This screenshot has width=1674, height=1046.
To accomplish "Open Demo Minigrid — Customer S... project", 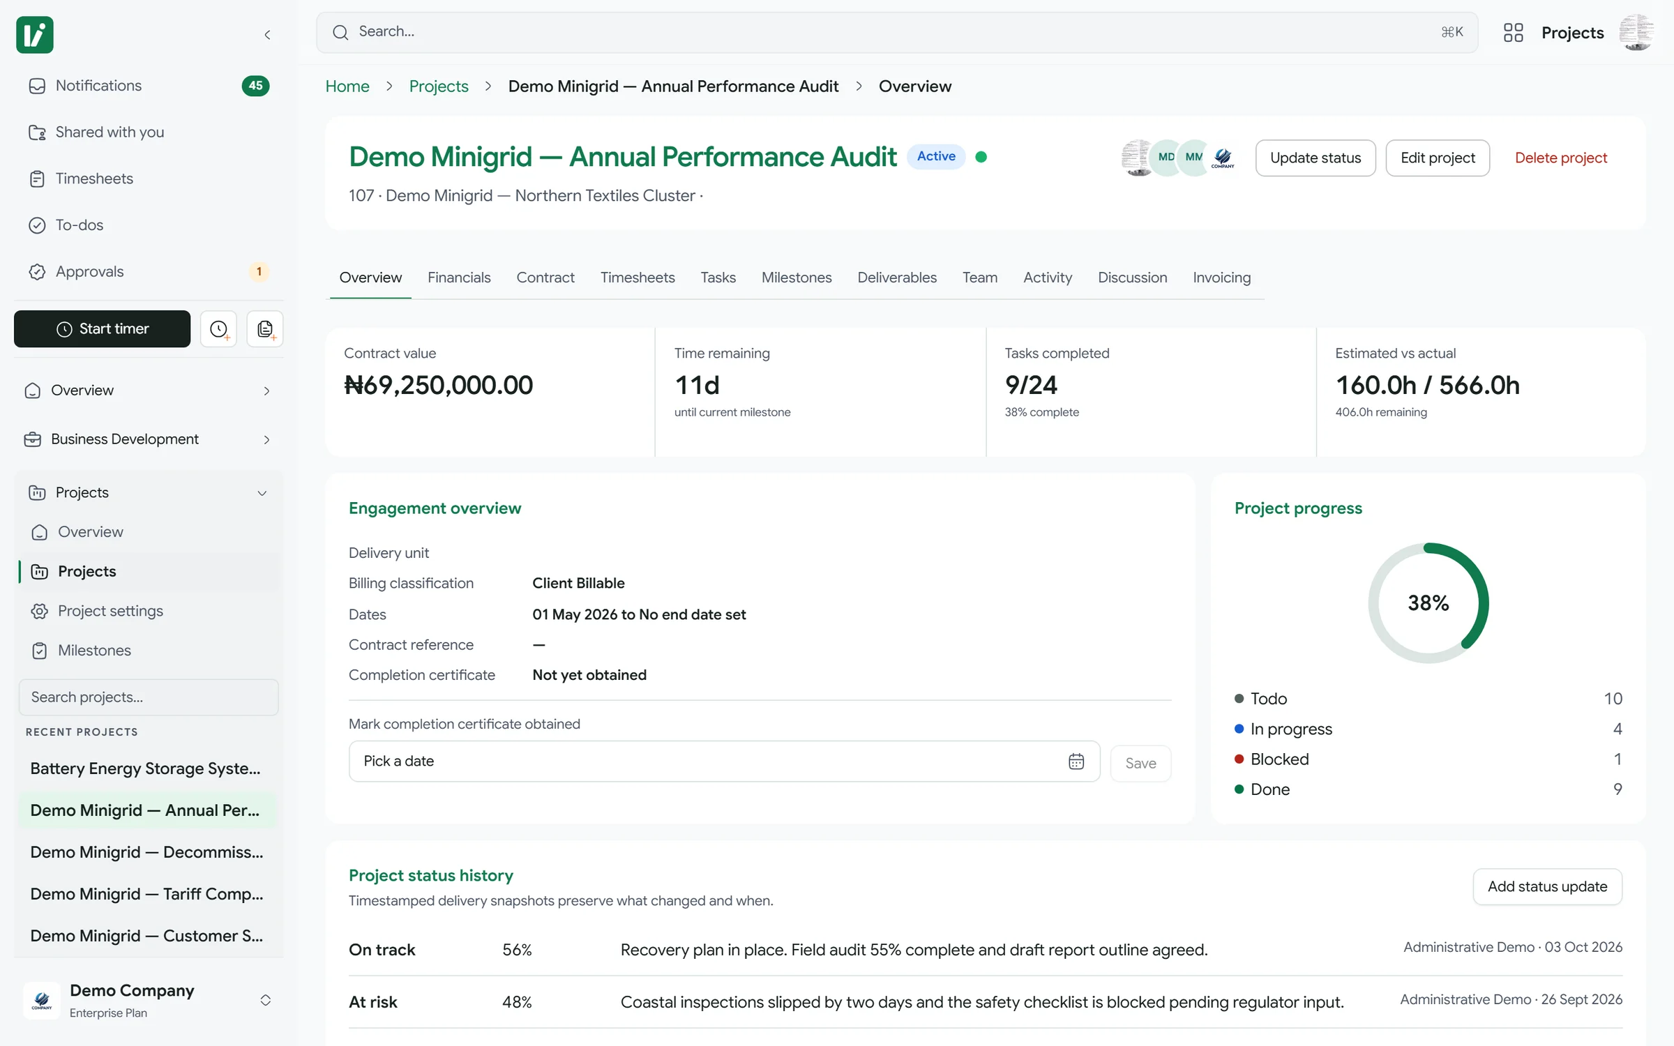I will tap(149, 936).
